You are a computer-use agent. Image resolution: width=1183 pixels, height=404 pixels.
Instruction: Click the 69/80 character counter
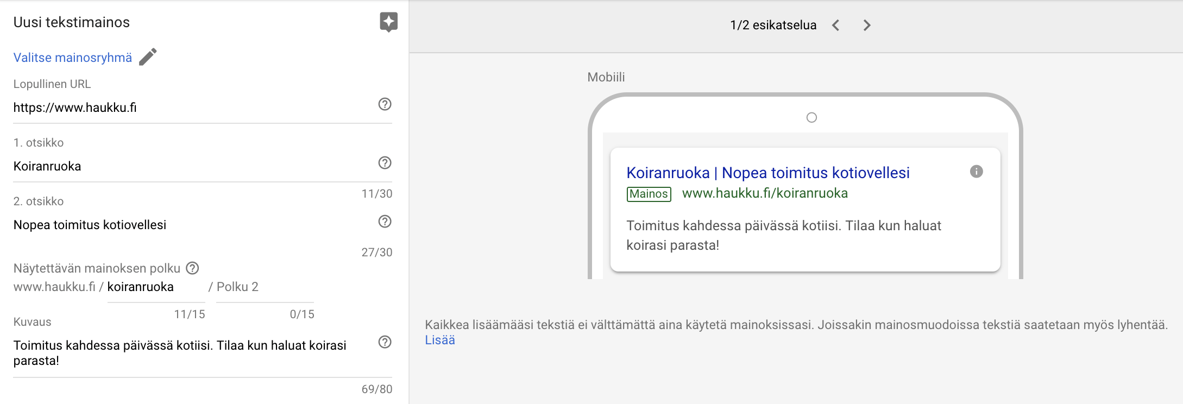click(377, 389)
